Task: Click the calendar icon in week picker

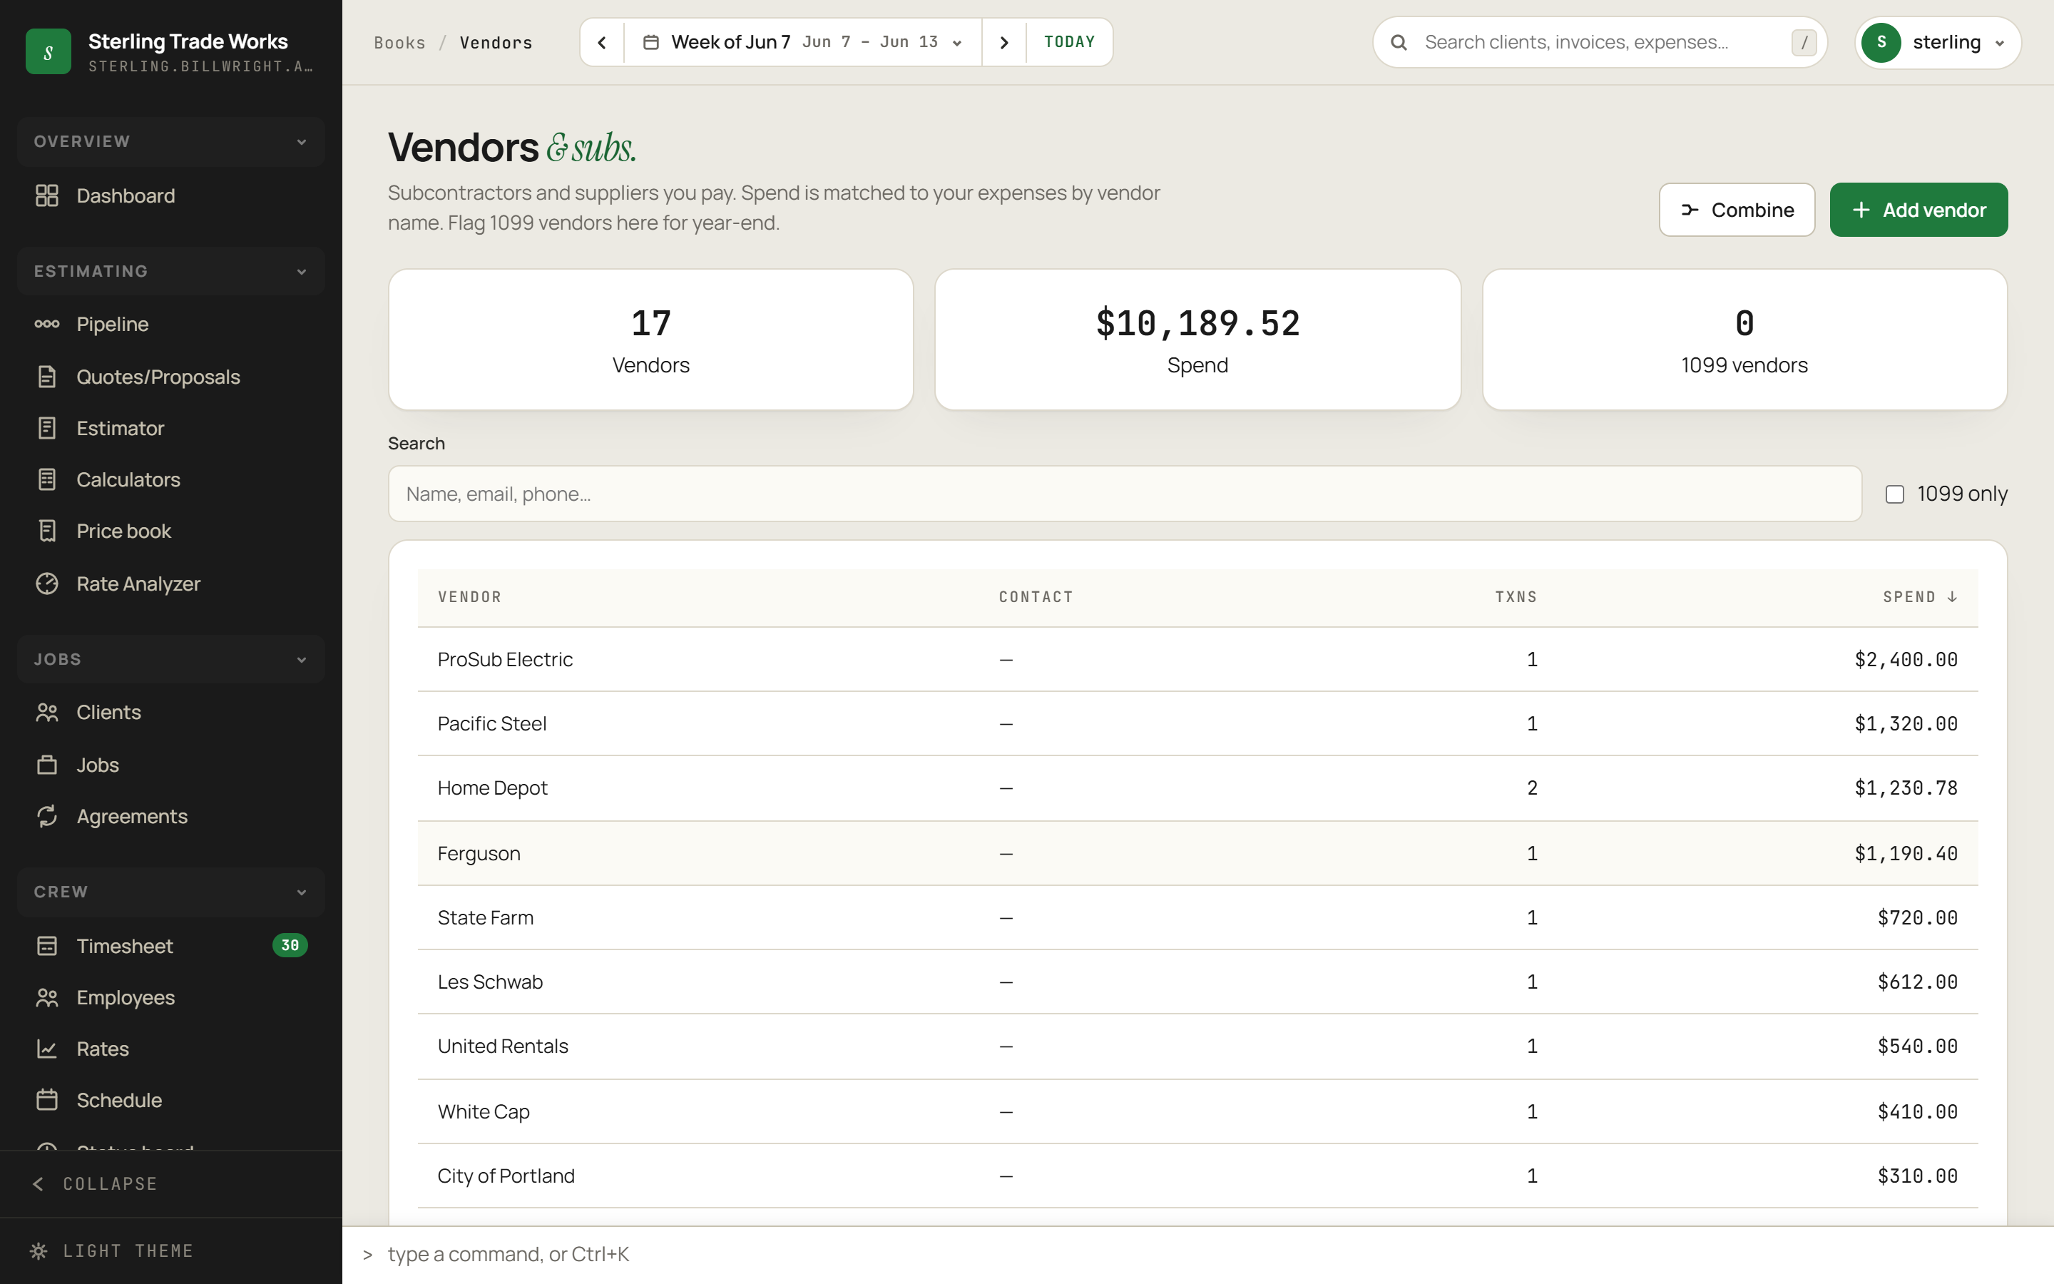Action: coord(651,41)
